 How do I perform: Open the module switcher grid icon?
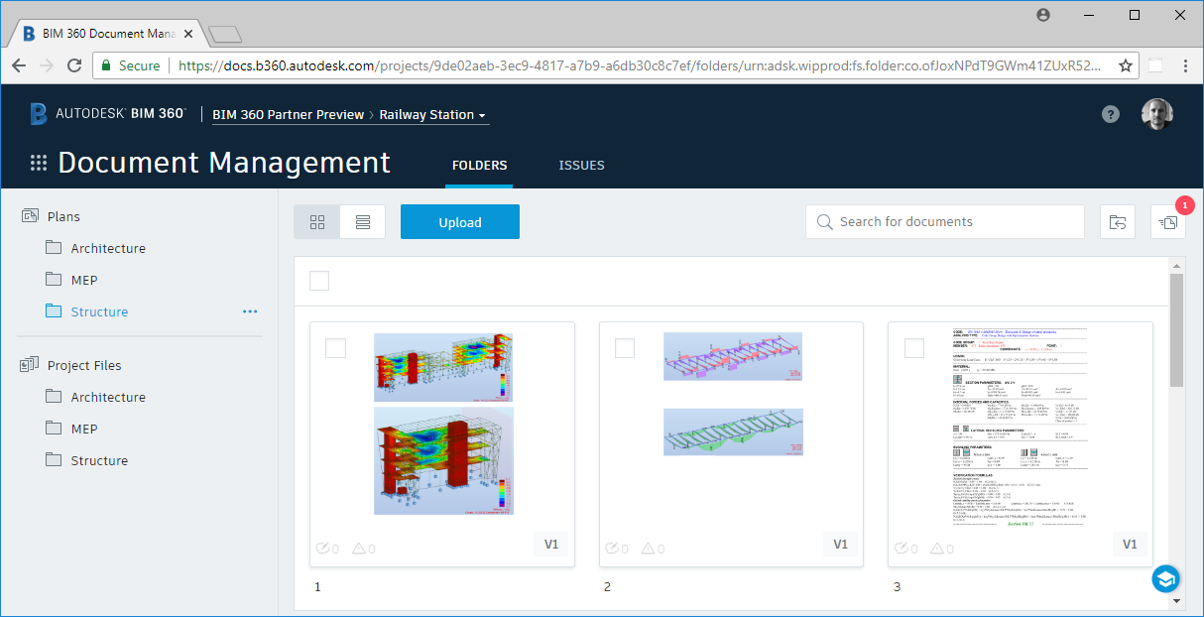click(x=39, y=164)
